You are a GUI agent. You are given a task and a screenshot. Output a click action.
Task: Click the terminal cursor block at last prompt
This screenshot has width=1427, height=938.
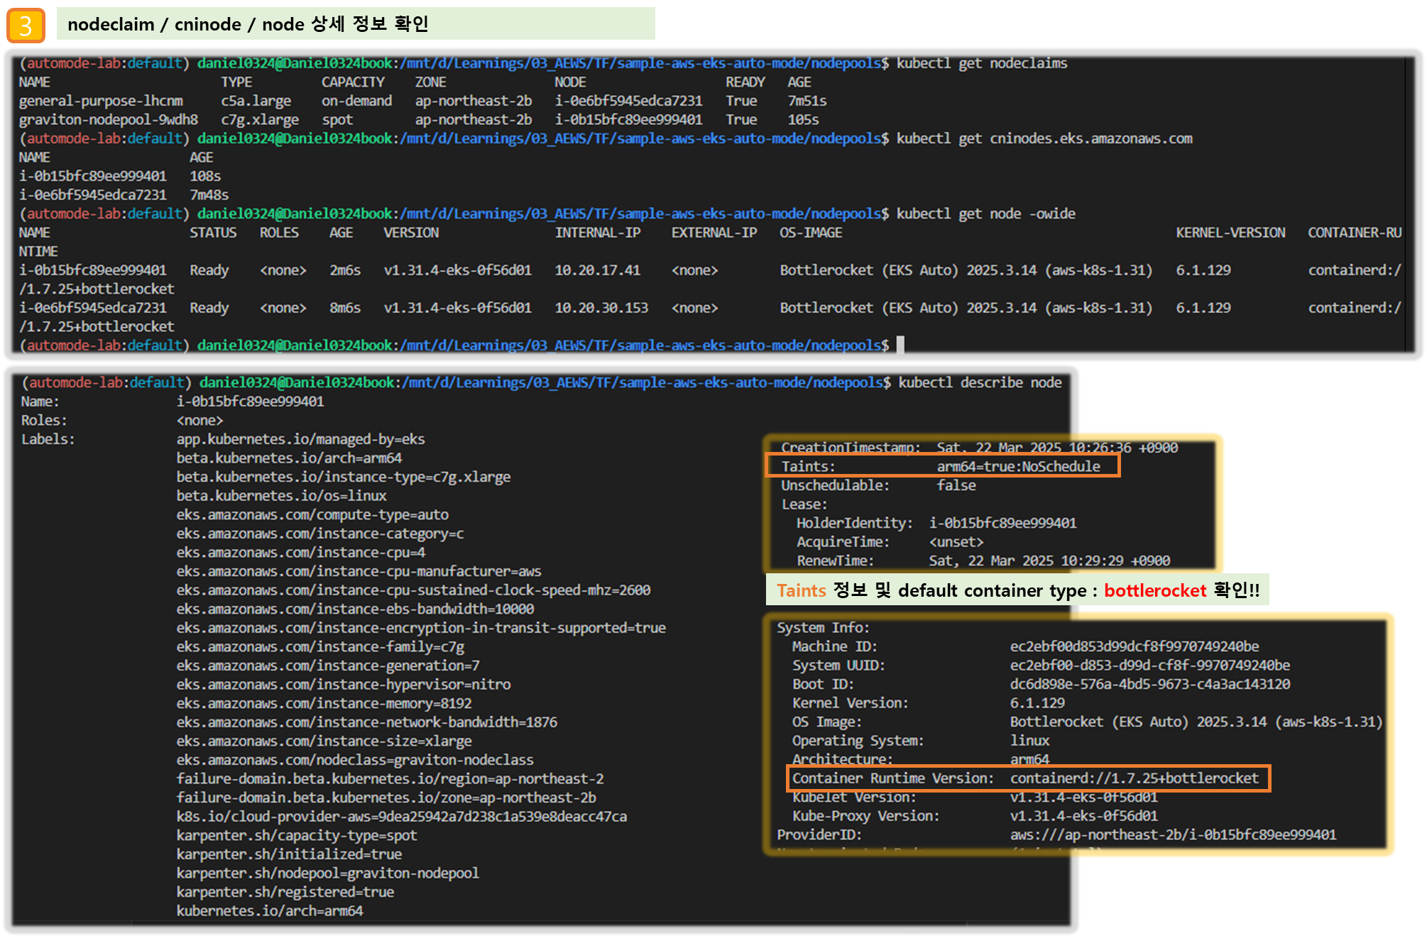point(900,346)
